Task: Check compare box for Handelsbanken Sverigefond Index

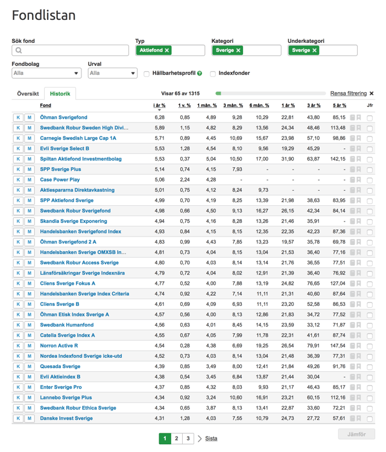Action: tap(370, 232)
